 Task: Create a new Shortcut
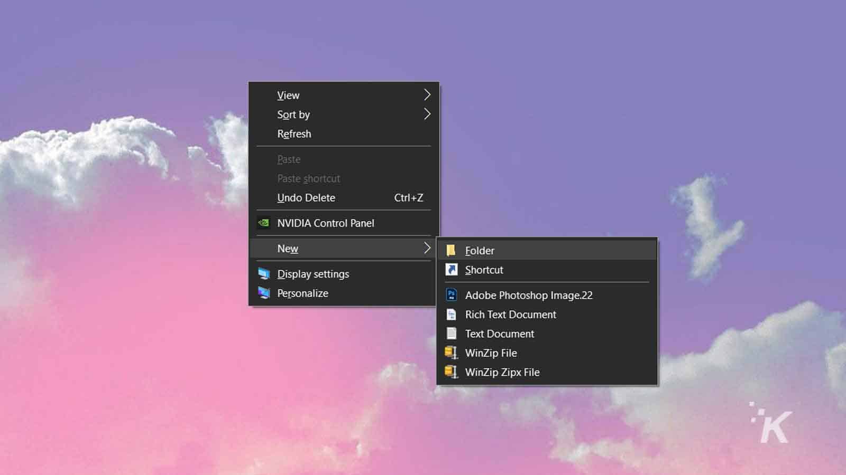coord(483,270)
